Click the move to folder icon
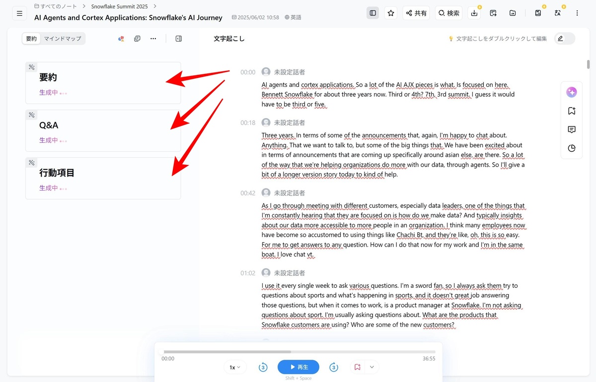 (x=512, y=13)
